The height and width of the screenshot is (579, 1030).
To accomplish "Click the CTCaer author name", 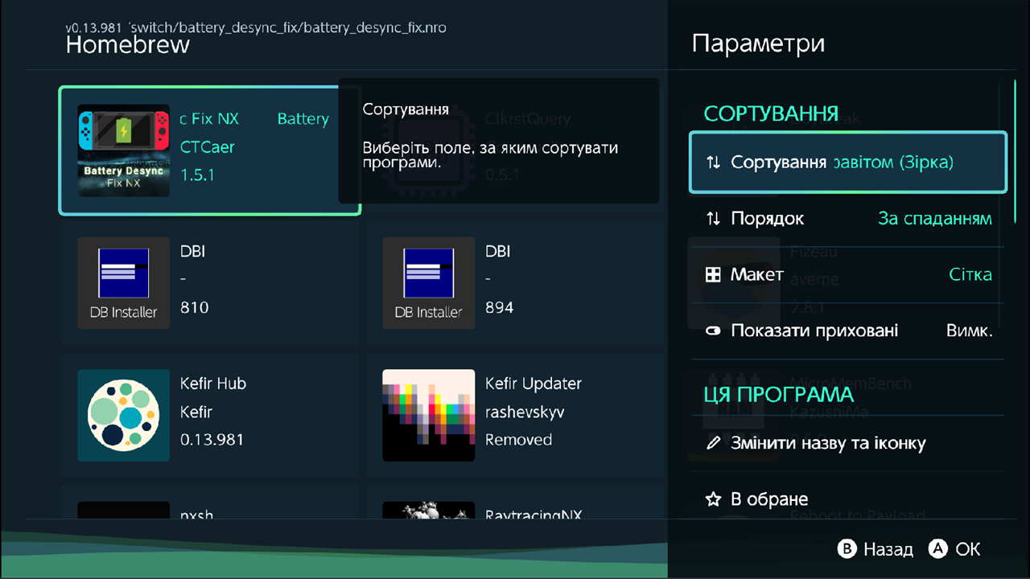I will coord(208,147).
